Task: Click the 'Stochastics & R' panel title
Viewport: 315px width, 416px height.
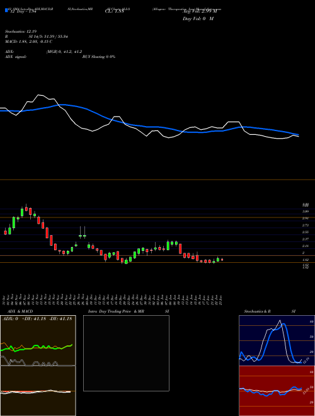Action: (258, 311)
